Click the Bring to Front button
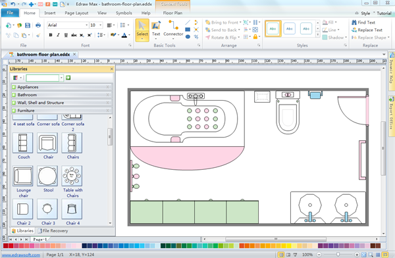This screenshot has width=395, height=258. (223, 22)
